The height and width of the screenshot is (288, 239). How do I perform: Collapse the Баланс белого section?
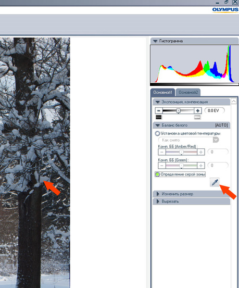point(157,126)
